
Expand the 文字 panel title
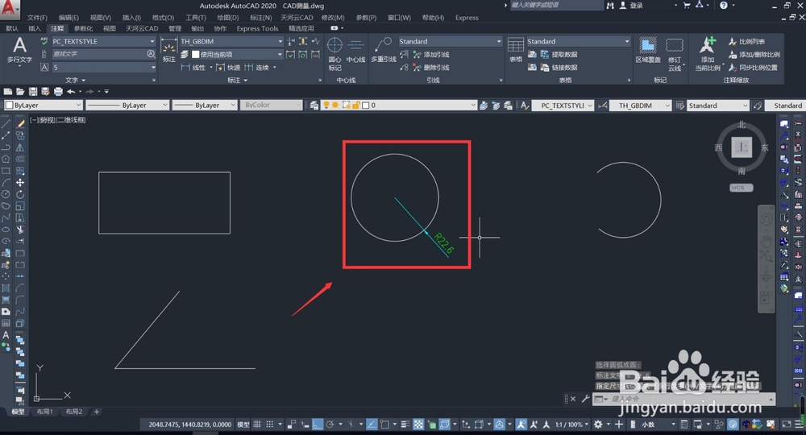click(76, 80)
